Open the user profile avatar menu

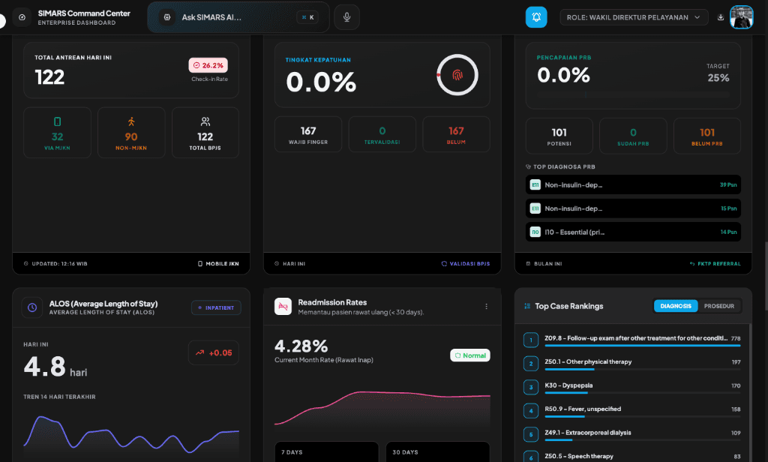741,17
